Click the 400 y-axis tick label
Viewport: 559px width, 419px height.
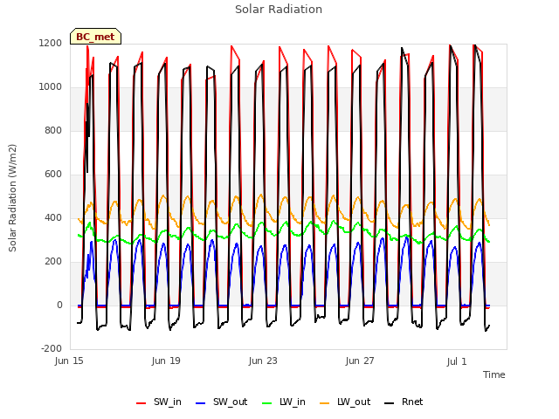pyautogui.click(x=53, y=217)
